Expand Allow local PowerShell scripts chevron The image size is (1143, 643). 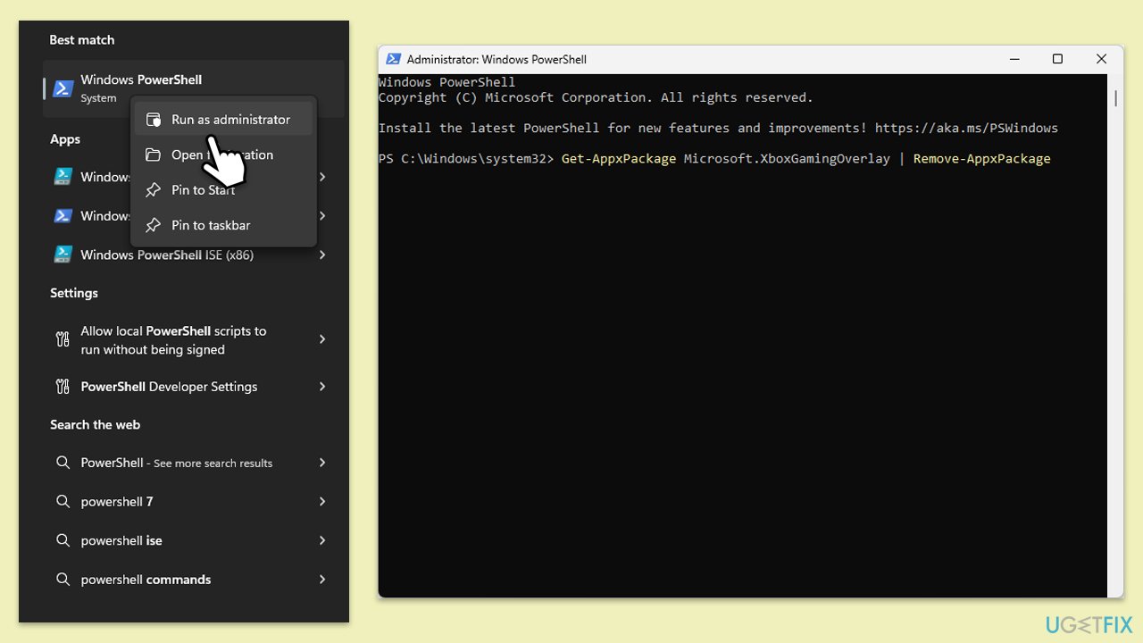[x=322, y=339]
